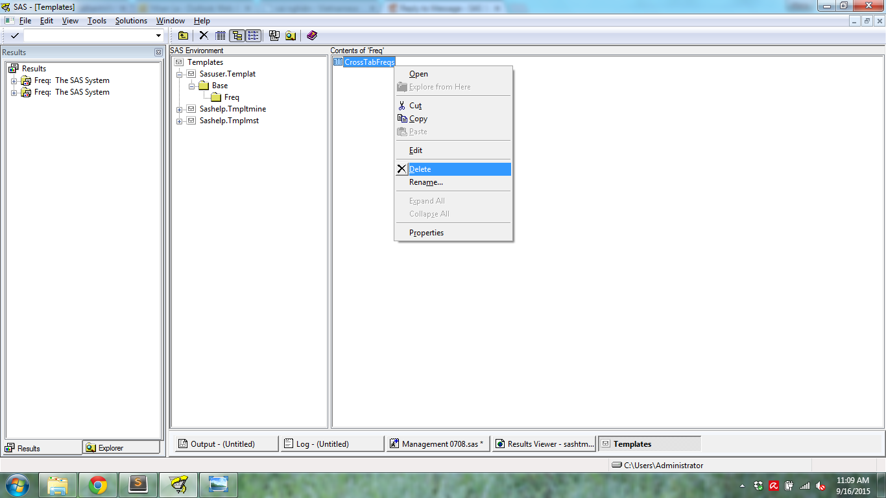Collapse the Sasuser.Templat tree node

click(x=180, y=73)
